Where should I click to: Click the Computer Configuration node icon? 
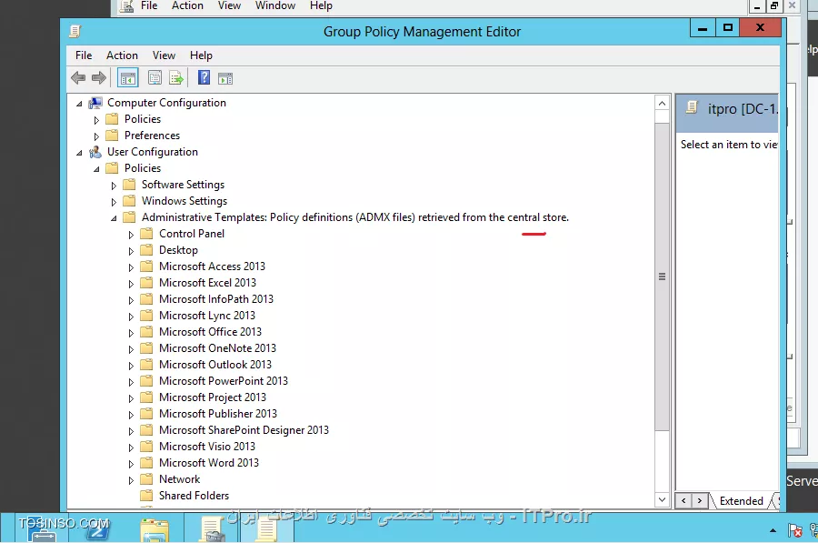point(95,103)
